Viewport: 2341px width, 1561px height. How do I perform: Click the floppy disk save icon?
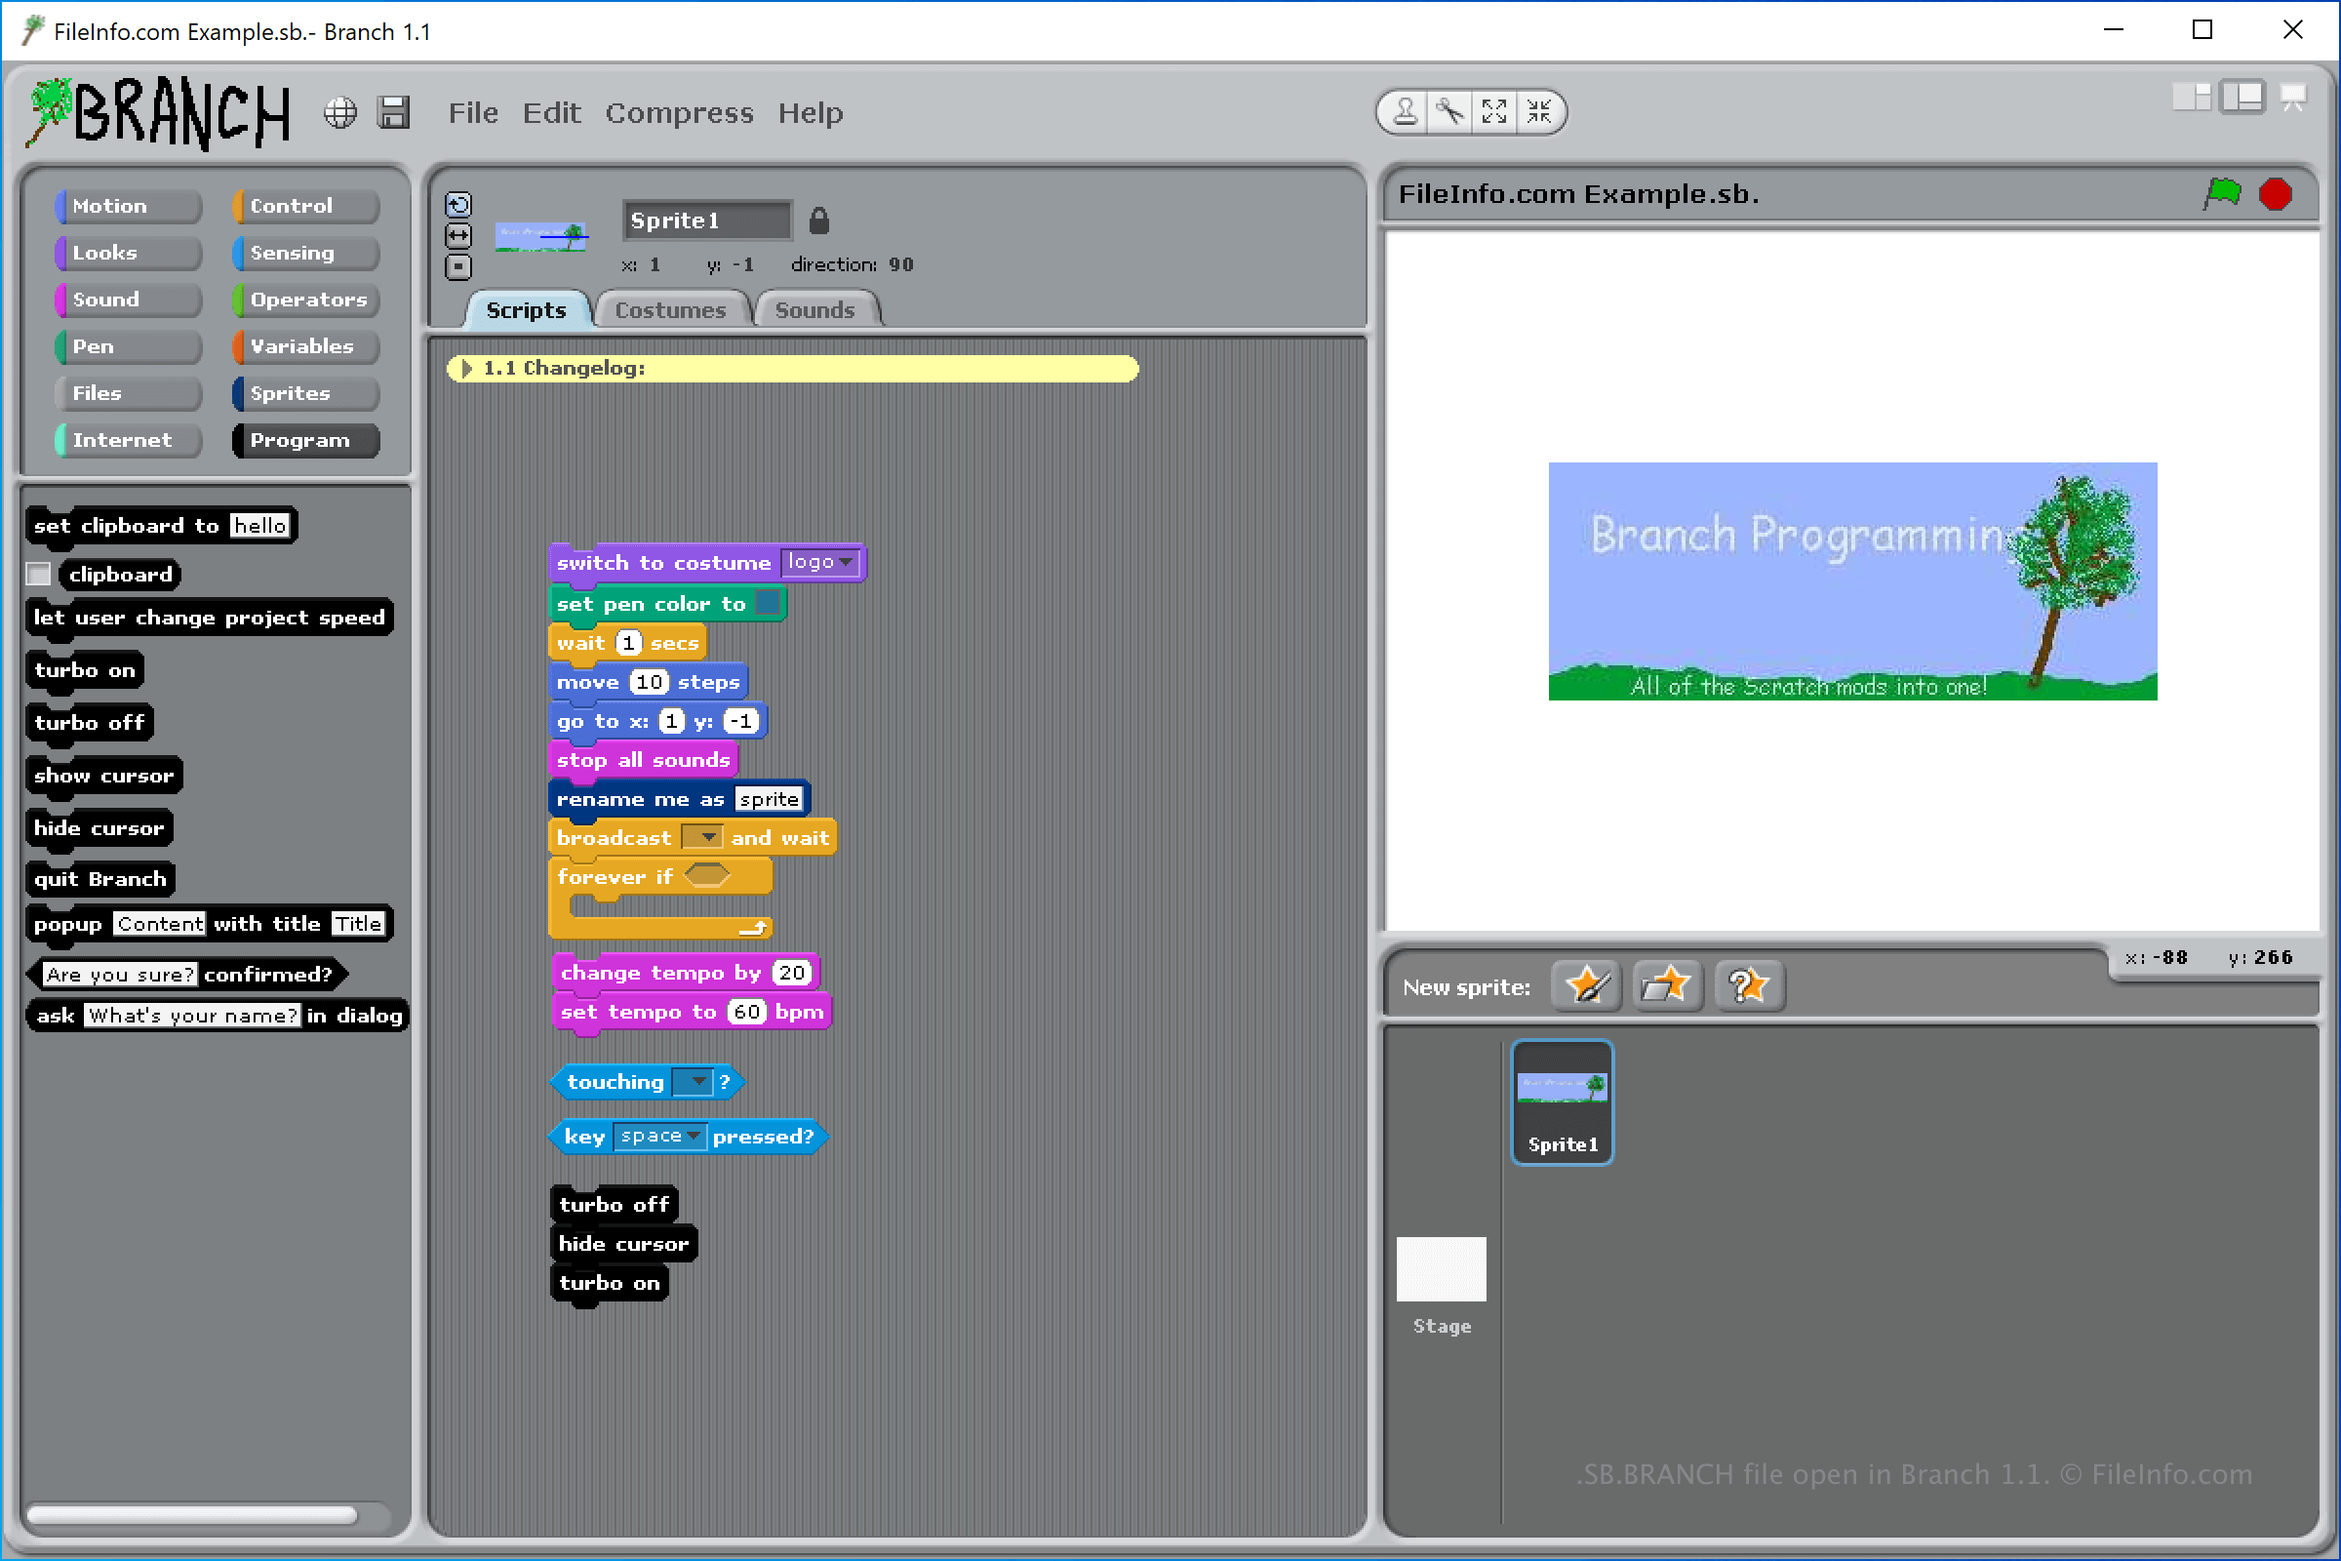click(x=394, y=112)
